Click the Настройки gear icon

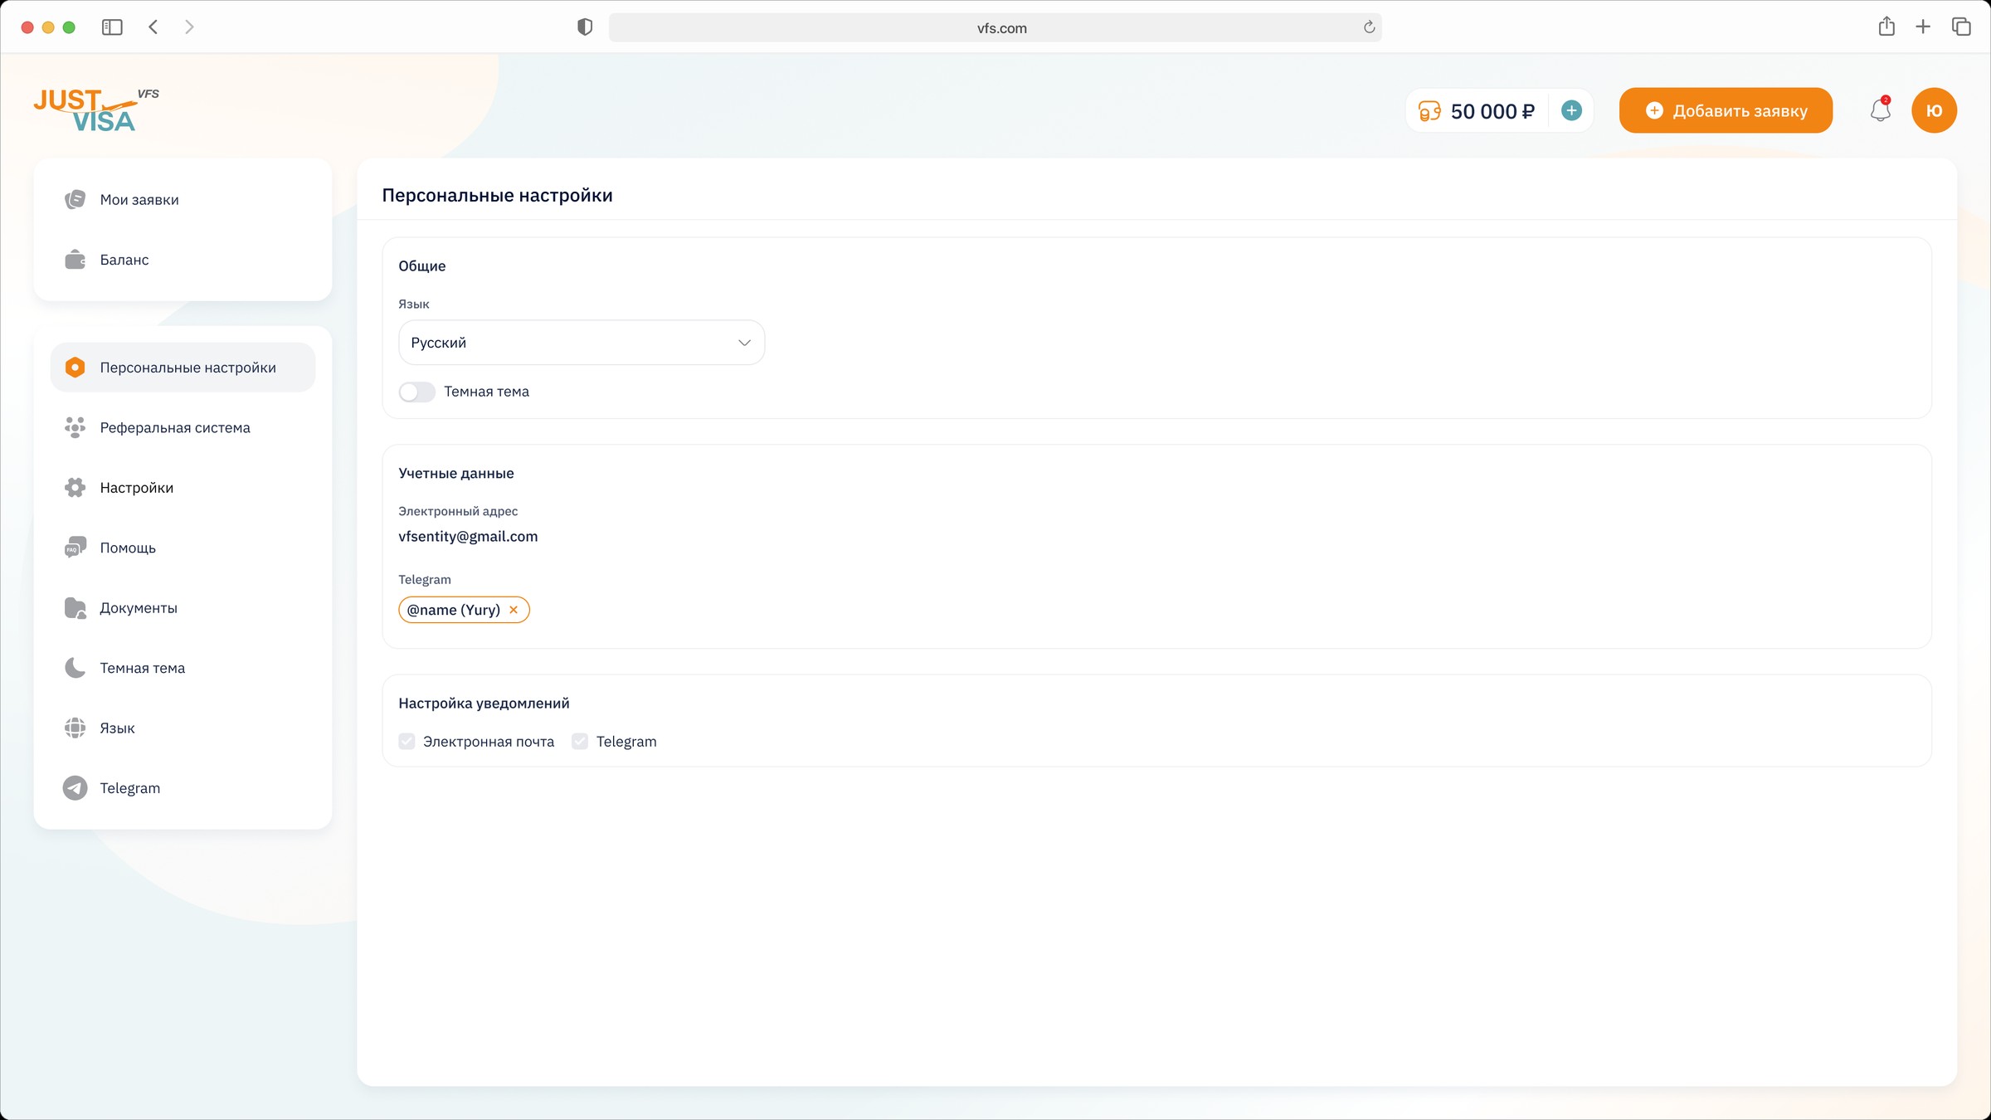pos(75,488)
